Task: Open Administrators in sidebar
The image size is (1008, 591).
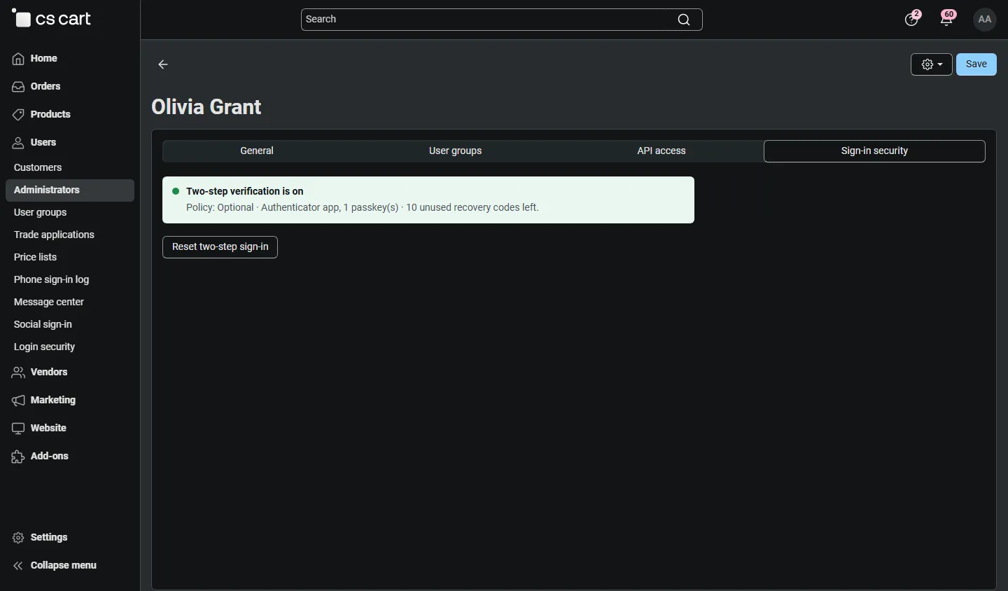Action: 70,190
